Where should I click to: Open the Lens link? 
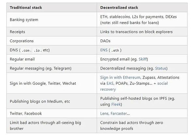105,114
